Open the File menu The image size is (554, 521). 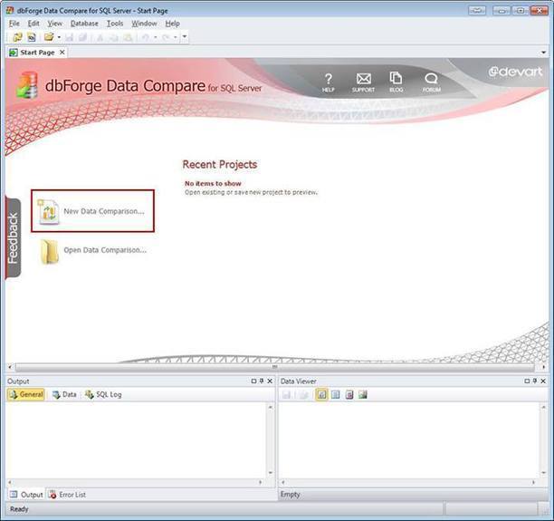pos(14,24)
